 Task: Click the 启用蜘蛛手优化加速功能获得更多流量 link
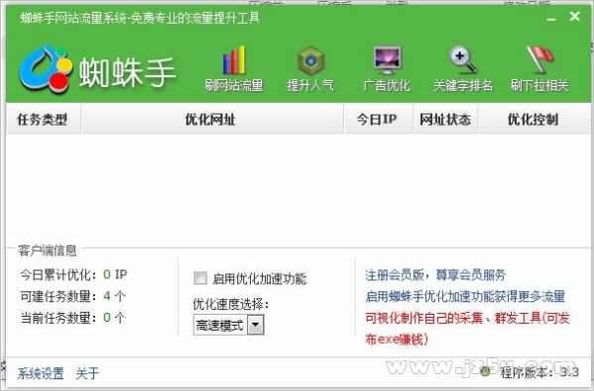point(465,296)
